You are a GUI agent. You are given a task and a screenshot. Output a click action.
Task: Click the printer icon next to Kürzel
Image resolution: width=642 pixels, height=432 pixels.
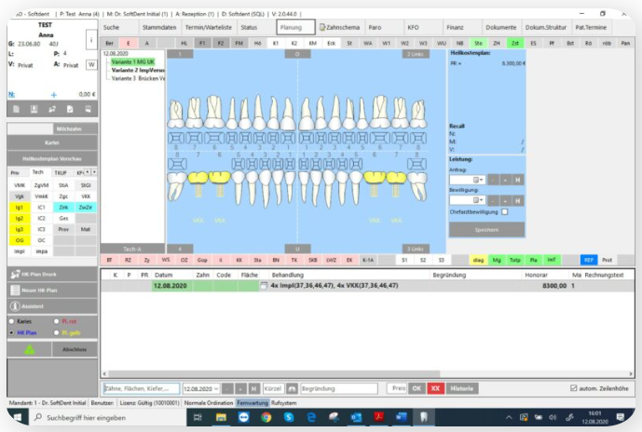(x=292, y=388)
